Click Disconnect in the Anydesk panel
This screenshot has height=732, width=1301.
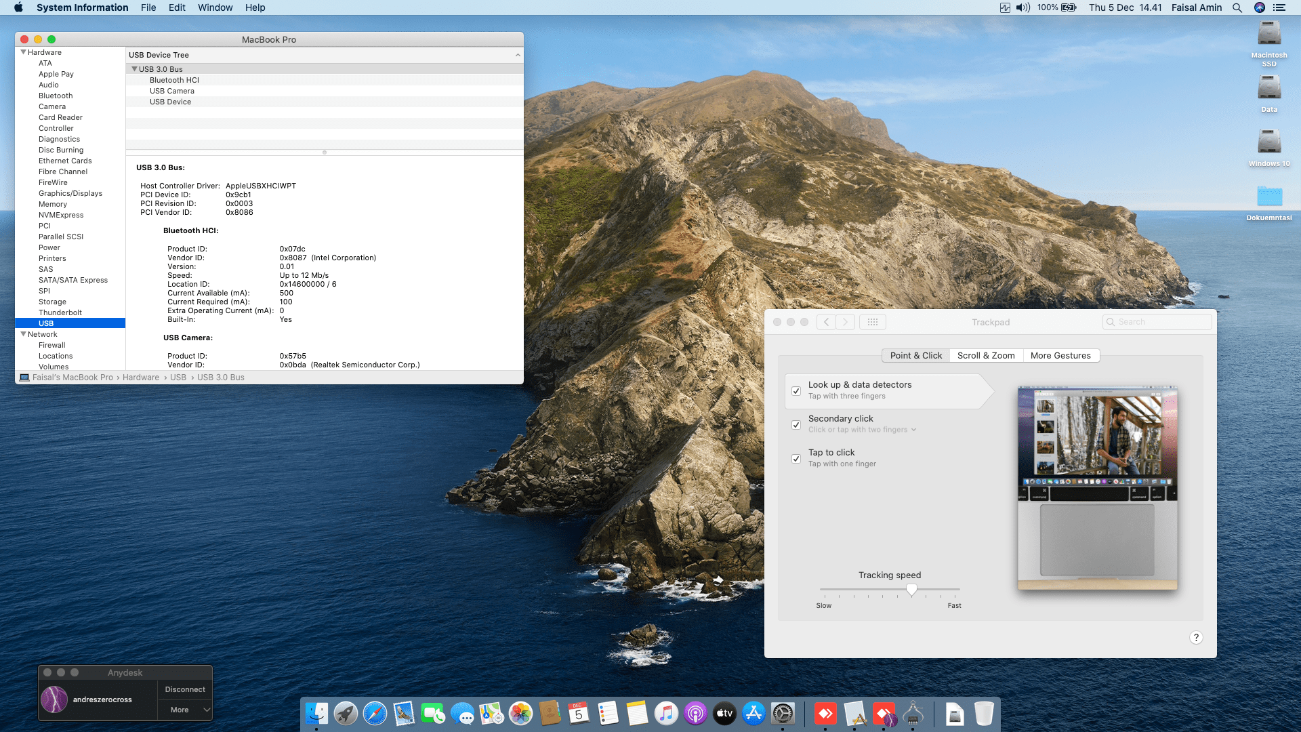click(x=185, y=689)
